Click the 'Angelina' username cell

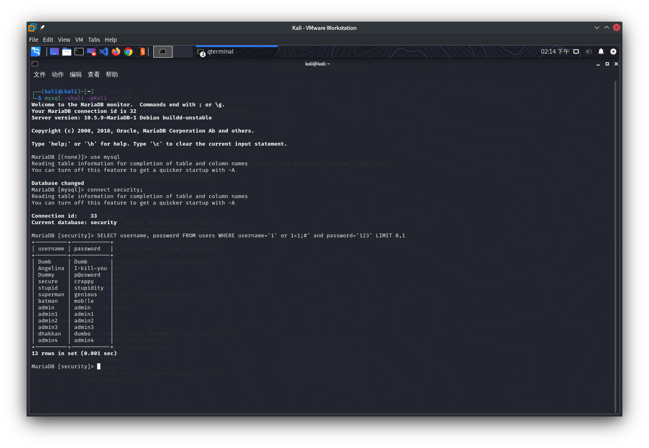51,268
